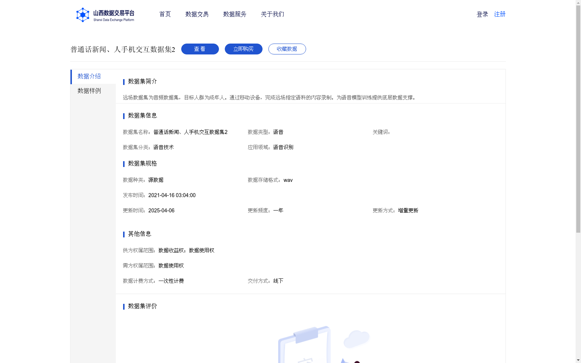581x363 pixels.
Task: Click the dataset description paragraph
Action: pos(270,97)
